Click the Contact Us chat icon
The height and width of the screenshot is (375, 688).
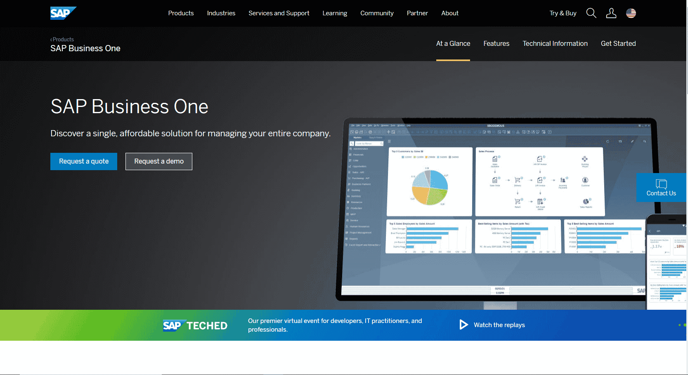coord(661,184)
